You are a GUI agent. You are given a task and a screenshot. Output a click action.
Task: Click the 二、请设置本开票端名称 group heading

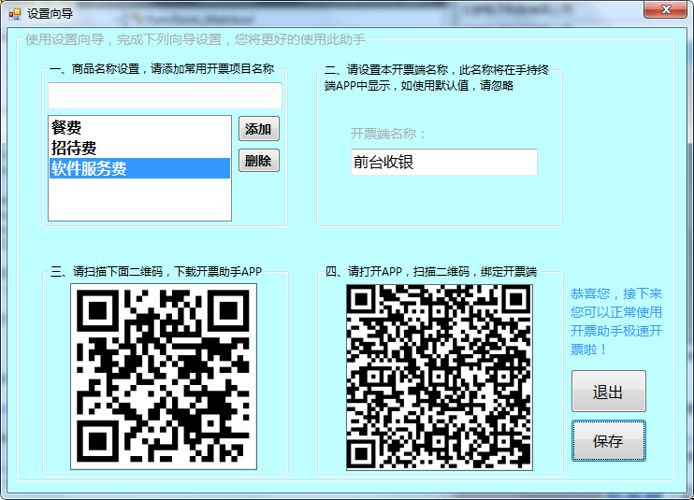[437, 78]
